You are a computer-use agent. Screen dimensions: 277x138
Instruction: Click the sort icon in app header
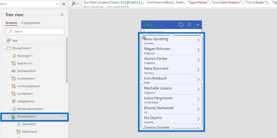[x=189, y=25]
